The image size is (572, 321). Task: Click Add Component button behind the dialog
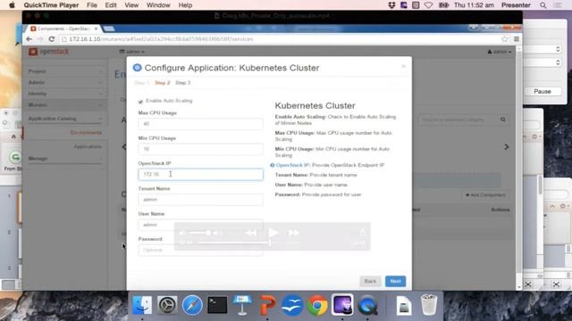point(485,194)
